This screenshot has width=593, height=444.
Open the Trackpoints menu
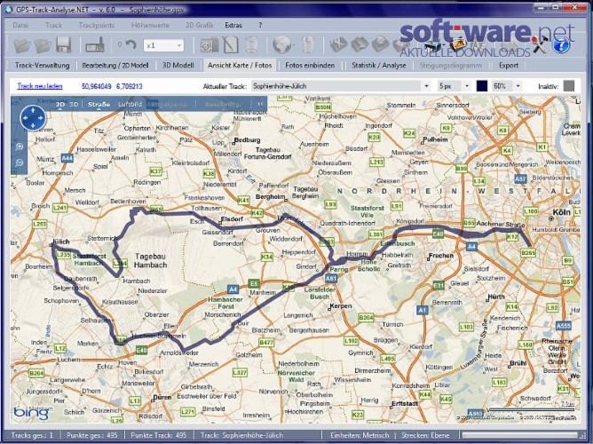coord(97,26)
